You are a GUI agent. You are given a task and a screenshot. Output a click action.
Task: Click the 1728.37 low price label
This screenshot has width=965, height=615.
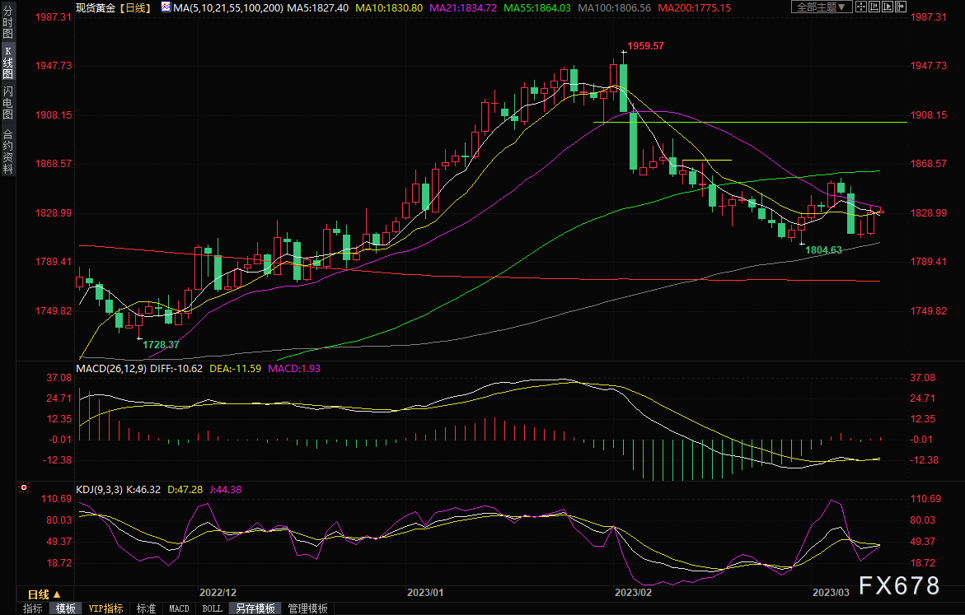tap(161, 344)
